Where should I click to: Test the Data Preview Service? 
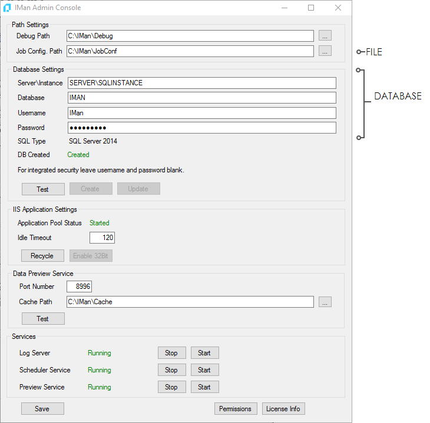[x=43, y=319]
